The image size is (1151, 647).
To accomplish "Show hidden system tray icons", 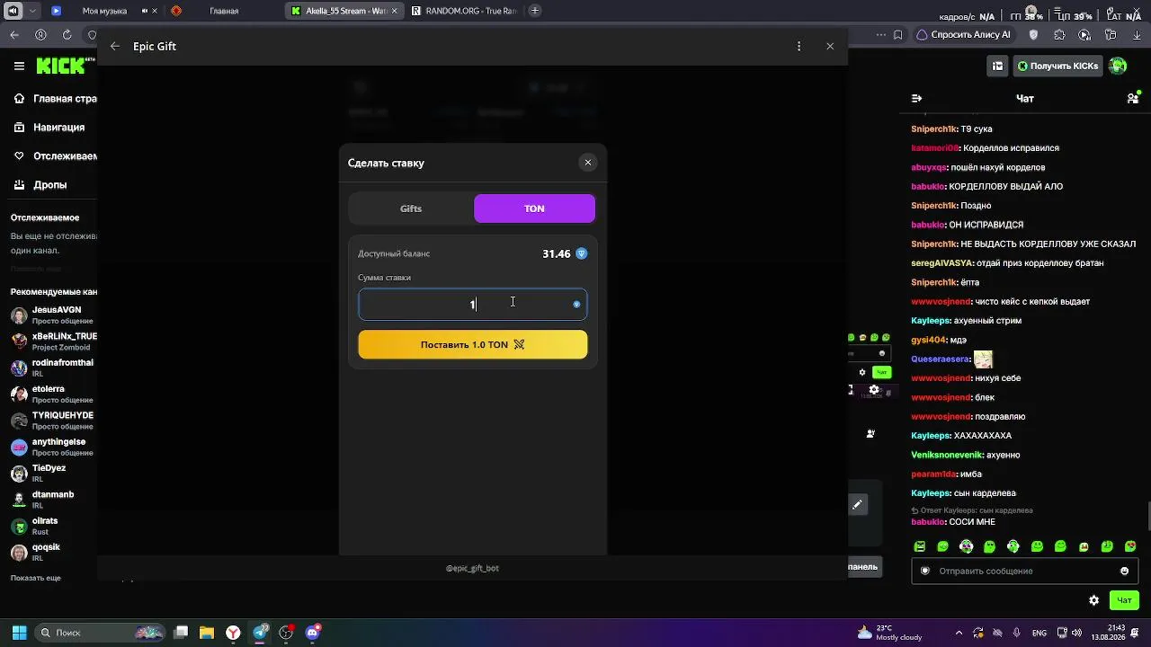I will click(x=959, y=633).
